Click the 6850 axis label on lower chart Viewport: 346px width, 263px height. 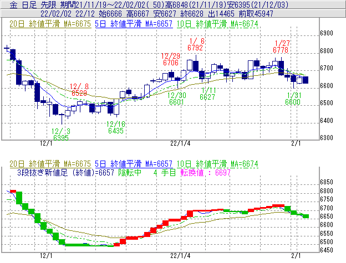click(327, 182)
